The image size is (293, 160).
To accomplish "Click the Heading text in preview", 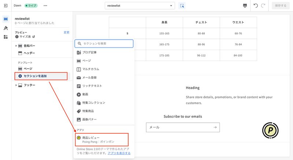I will pyautogui.click(x=193, y=88).
